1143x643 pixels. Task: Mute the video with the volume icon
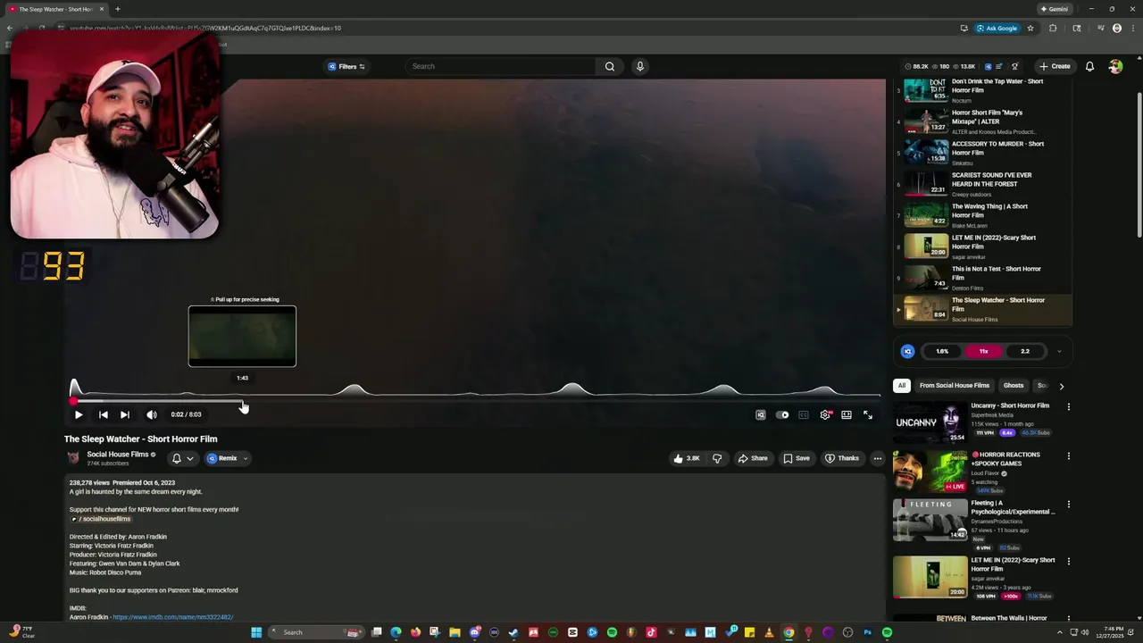(x=152, y=414)
